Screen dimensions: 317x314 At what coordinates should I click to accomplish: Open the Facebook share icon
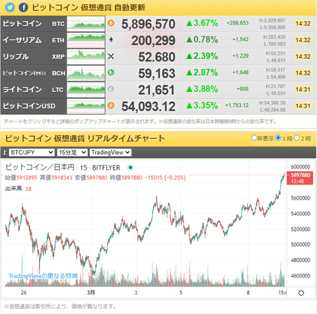tap(24, 7)
